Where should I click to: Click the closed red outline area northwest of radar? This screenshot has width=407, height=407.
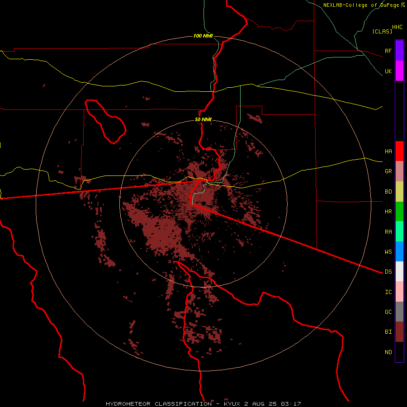click(x=105, y=121)
